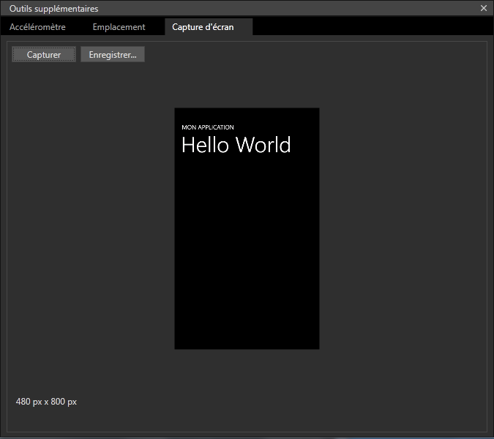Viewport: 494px width, 439px height.
Task: Open the Emplacement tab
Action: coord(119,27)
